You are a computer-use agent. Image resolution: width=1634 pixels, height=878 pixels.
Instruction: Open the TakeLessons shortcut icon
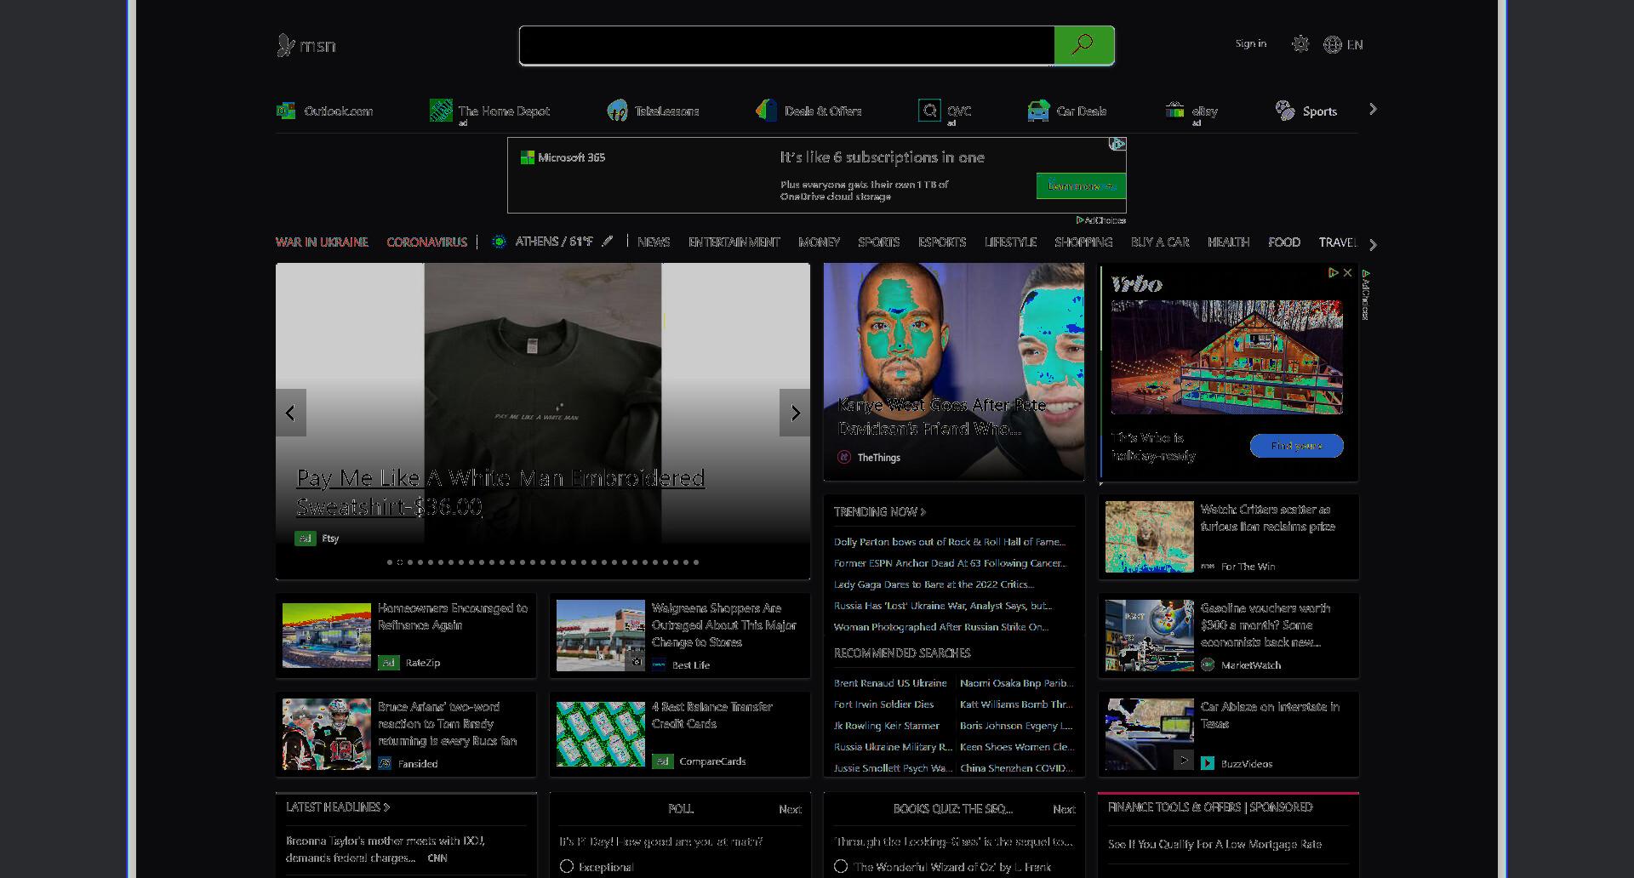(617, 111)
